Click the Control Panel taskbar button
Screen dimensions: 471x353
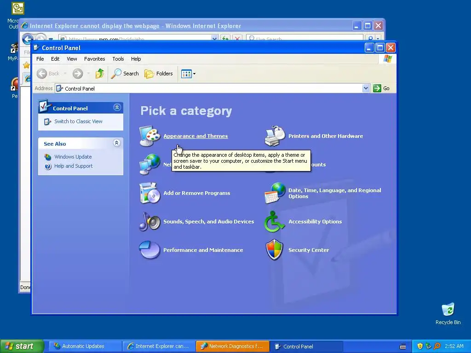click(x=306, y=346)
